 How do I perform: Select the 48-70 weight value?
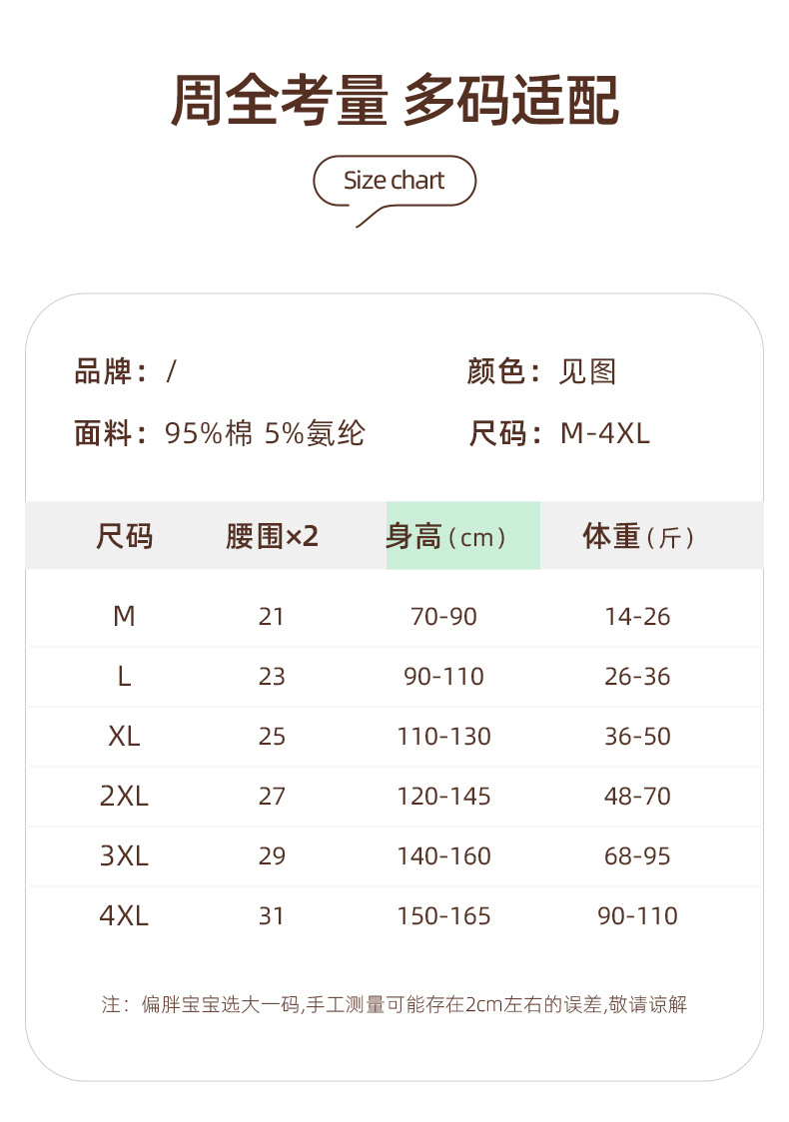[x=637, y=797]
